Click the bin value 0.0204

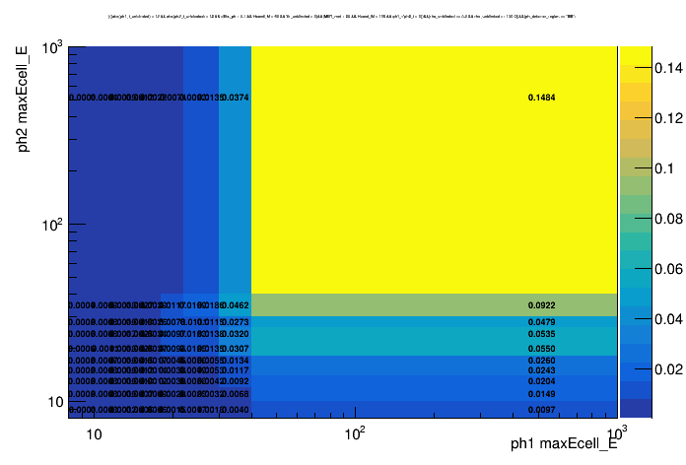541,381
